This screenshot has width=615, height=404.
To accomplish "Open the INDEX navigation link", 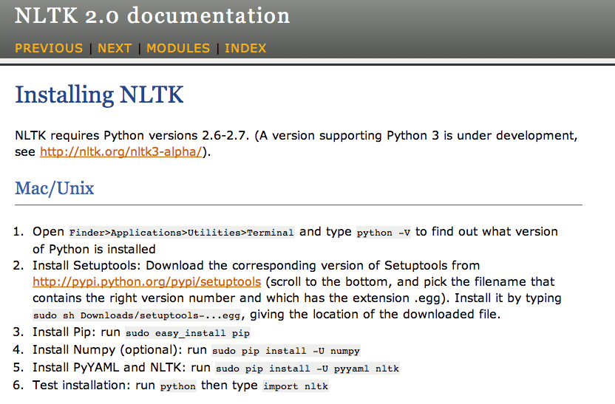I will click(x=245, y=48).
